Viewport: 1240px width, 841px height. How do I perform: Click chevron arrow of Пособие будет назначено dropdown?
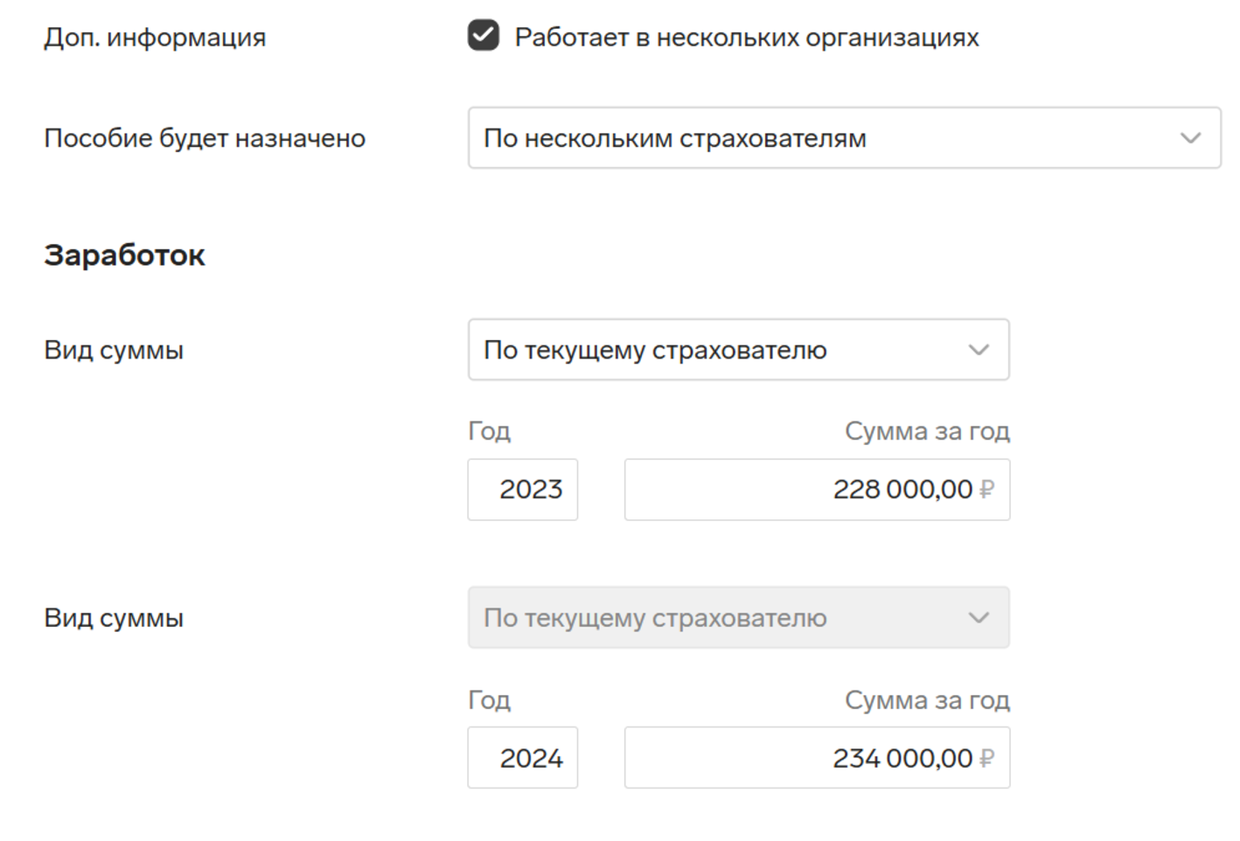click(1190, 138)
